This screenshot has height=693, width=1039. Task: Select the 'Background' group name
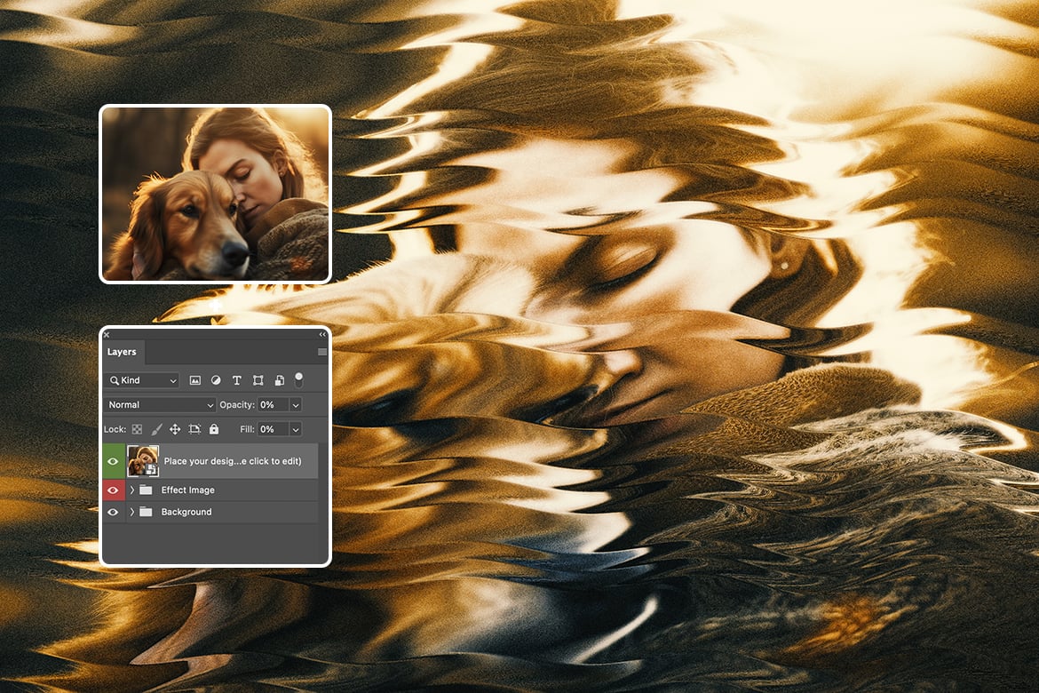tap(186, 512)
